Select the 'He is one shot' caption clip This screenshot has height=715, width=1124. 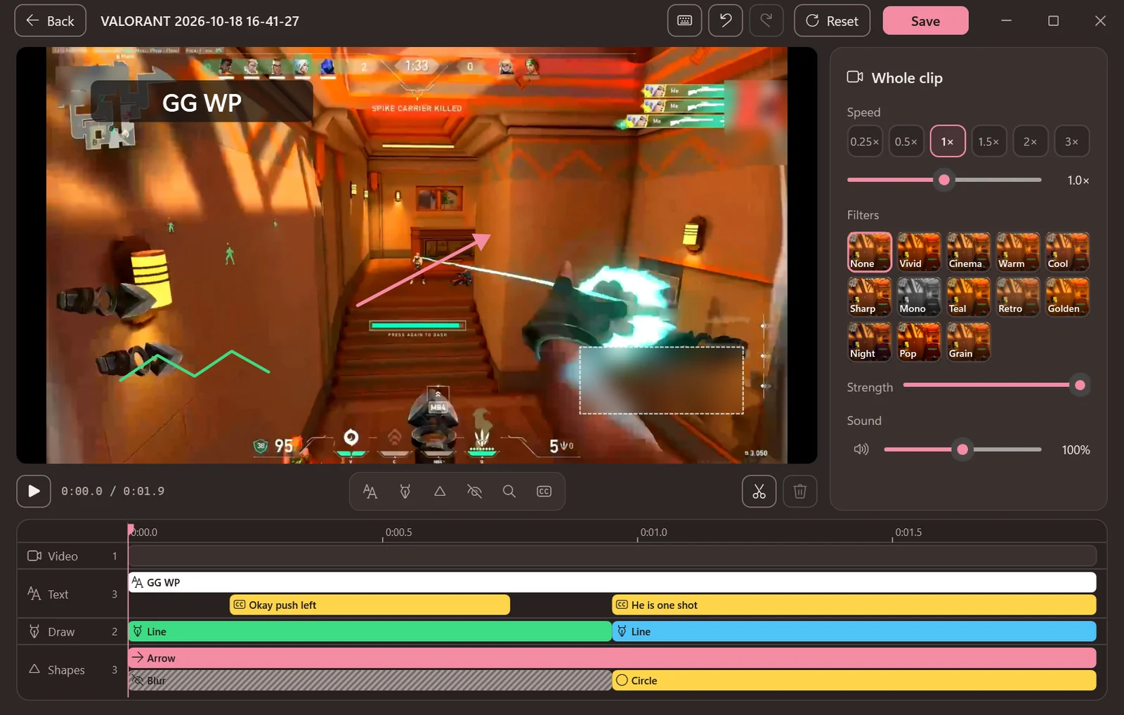[x=854, y=605]
